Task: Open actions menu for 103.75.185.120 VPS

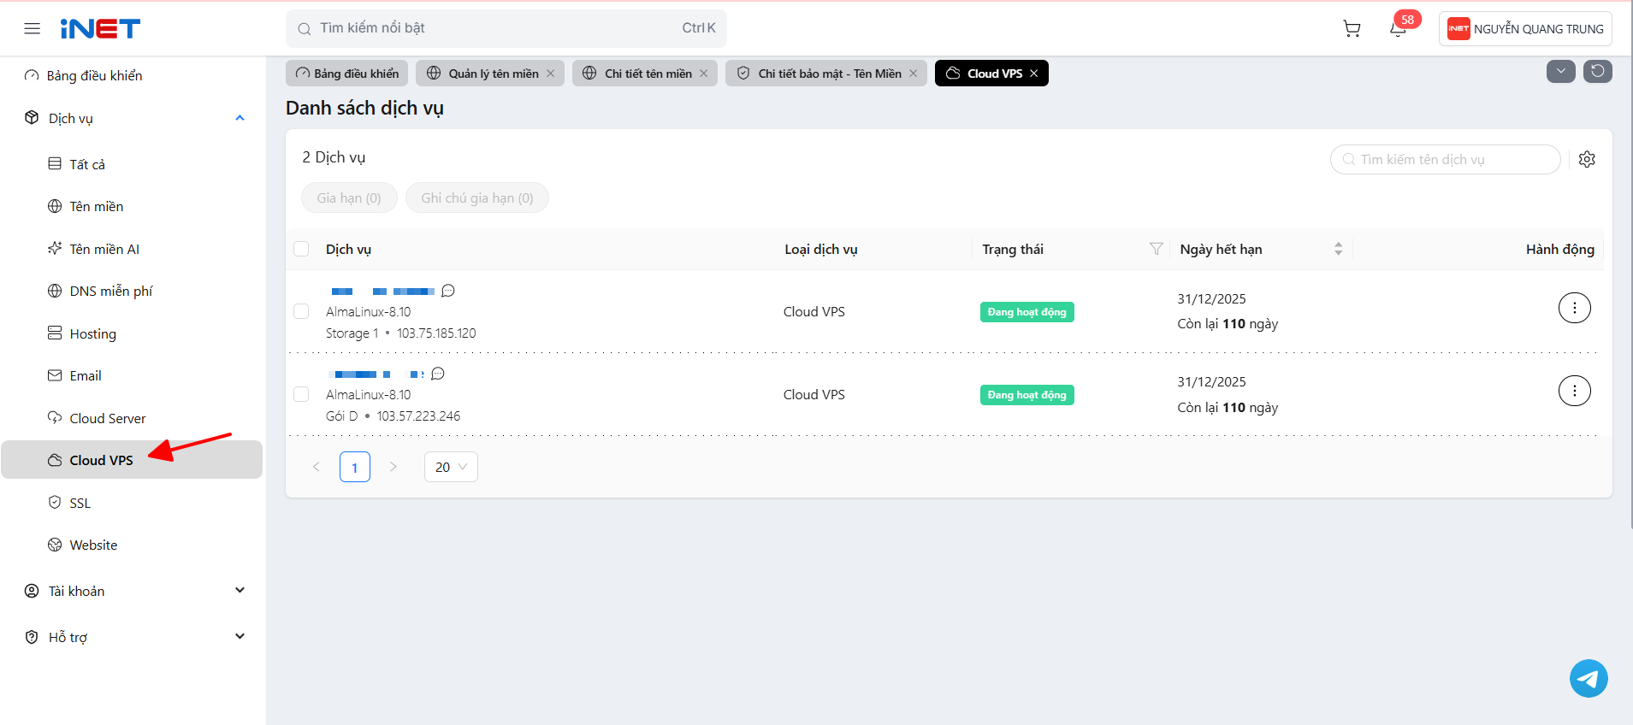Action: [1574, 308]
